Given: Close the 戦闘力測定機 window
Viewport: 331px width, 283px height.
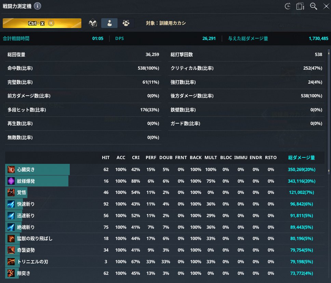Looking at the screenshot, I should pos(326,6).
